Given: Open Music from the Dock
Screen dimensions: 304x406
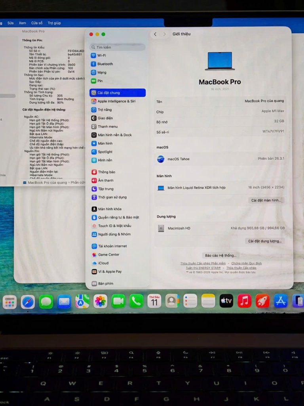Looking at the screenshot, I should point(244,301).
